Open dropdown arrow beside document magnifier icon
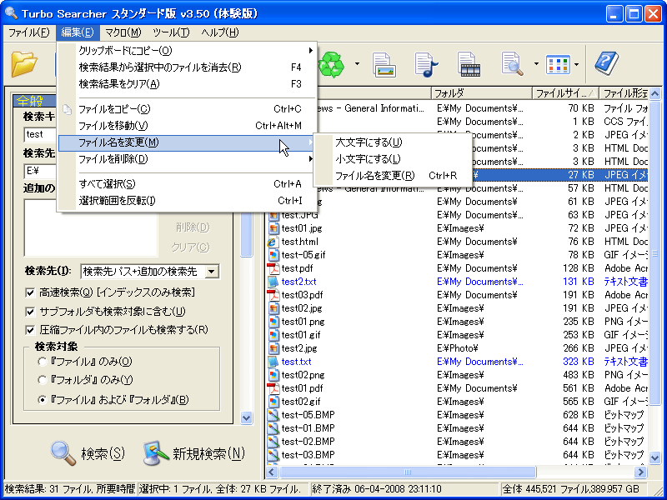The width and height of the screenshot is (667, 500). pyautogui.click(x=536, y=64)
